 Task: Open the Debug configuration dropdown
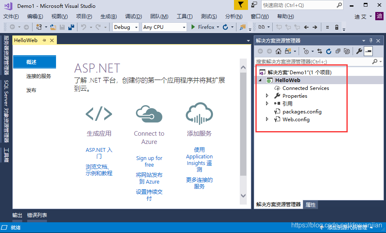pos(136,27)
